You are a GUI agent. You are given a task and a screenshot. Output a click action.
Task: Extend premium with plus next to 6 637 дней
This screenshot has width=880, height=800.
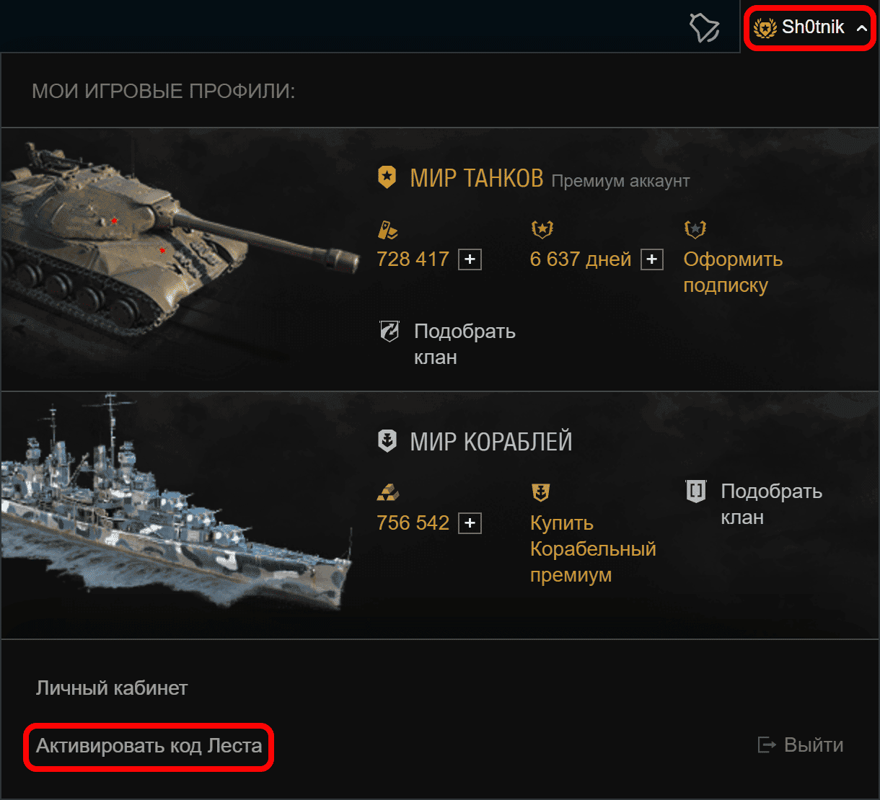click(652, 259)
